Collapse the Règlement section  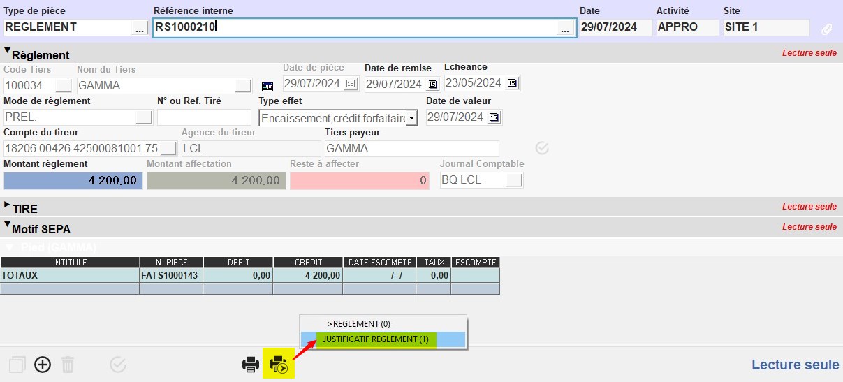[x=8, y=52]
